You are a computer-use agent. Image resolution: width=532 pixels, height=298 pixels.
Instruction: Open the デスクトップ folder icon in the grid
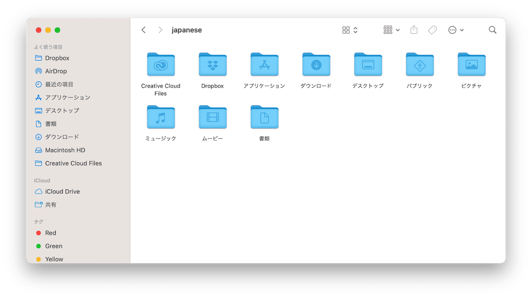pyautogui.click(x=368, y=64)
